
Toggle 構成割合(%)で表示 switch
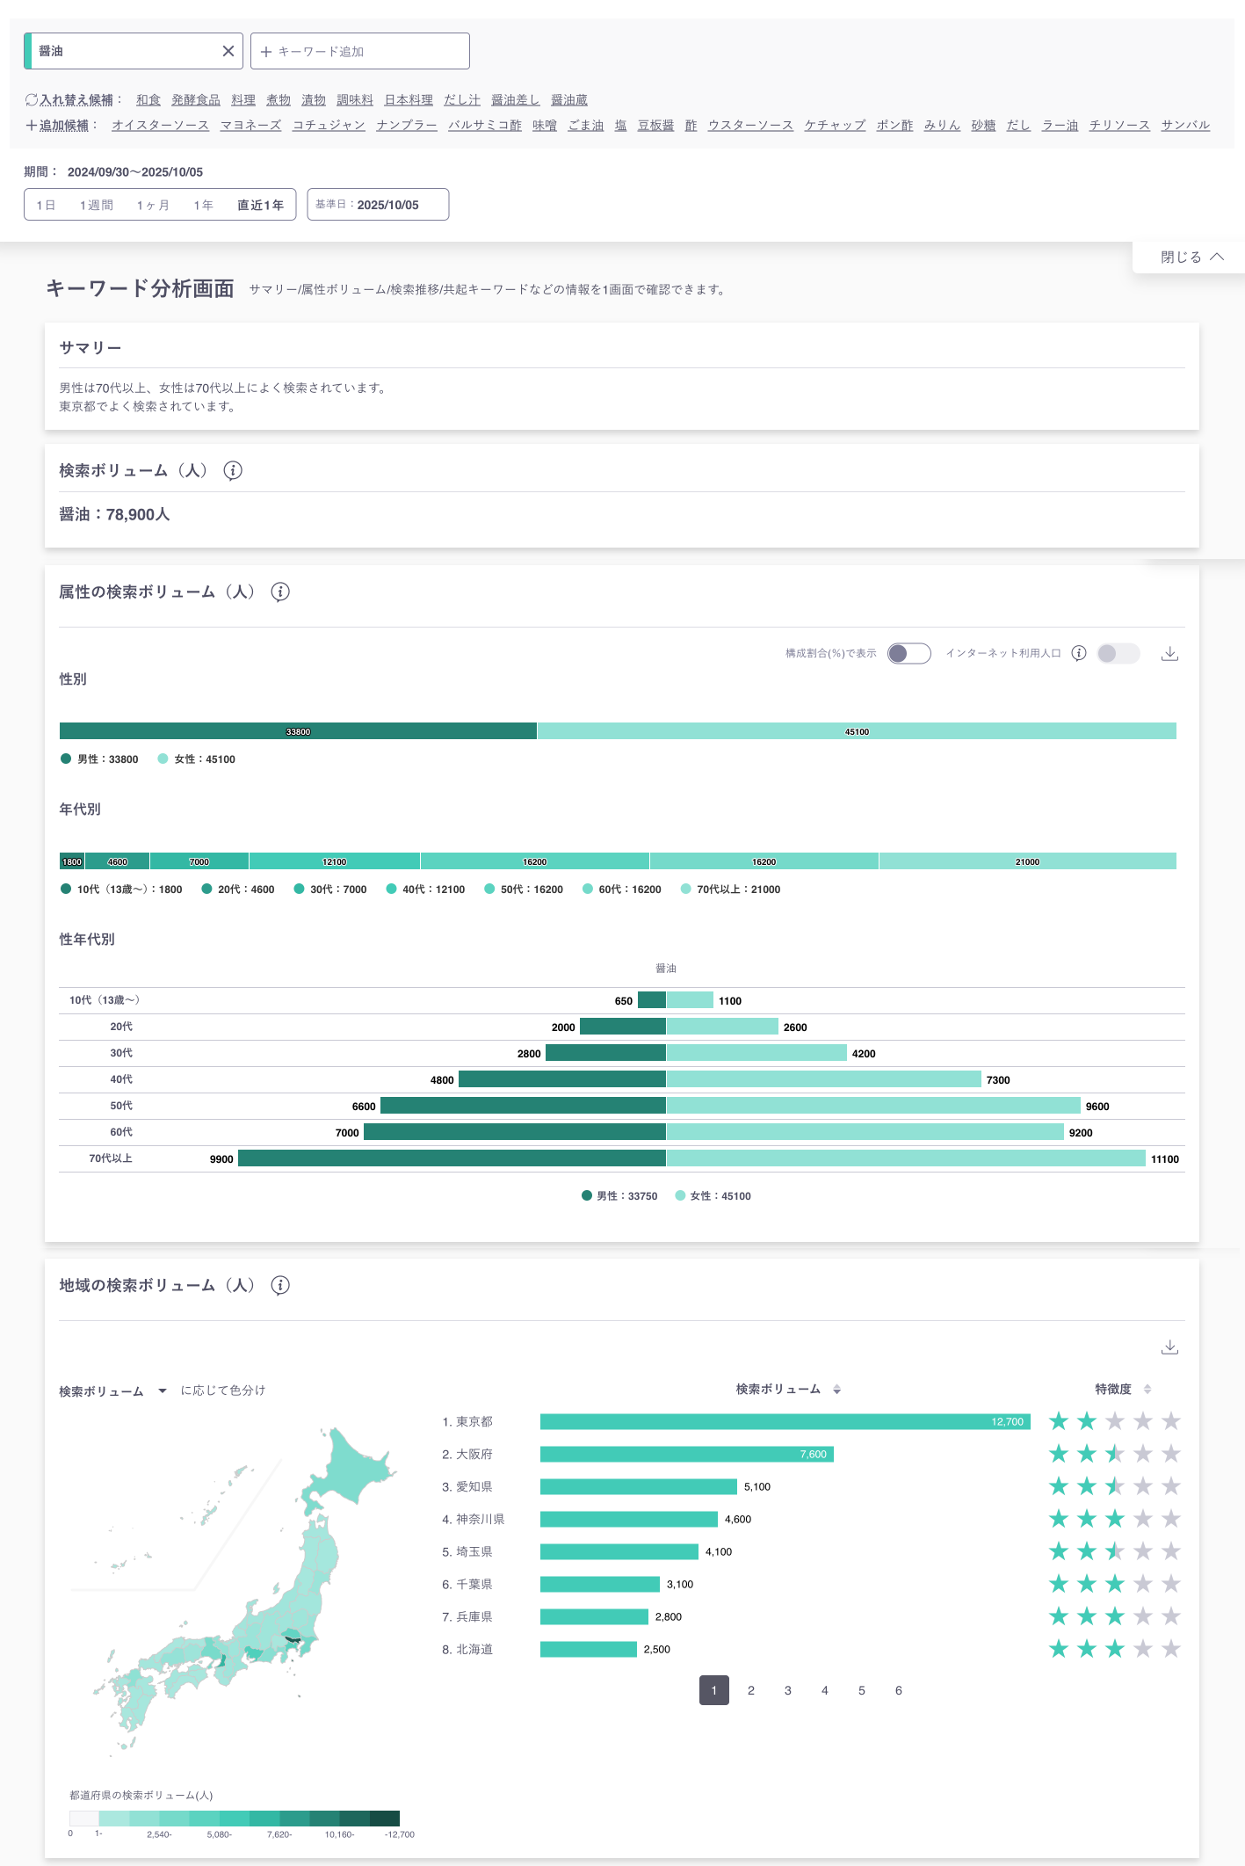909,653
